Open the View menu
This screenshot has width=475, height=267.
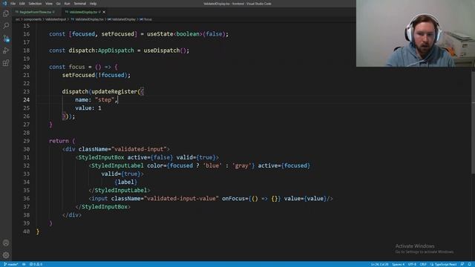pyautogui.click(x=49, y=4)
